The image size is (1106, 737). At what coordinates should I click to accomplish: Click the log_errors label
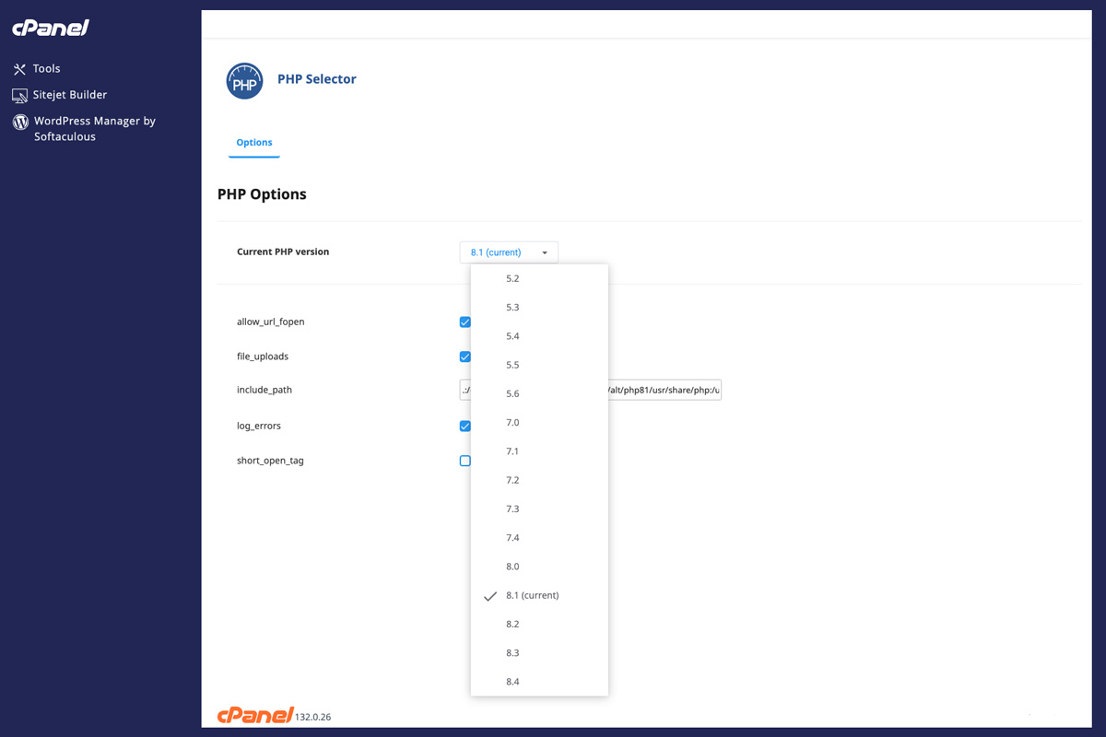pos(259,426)
